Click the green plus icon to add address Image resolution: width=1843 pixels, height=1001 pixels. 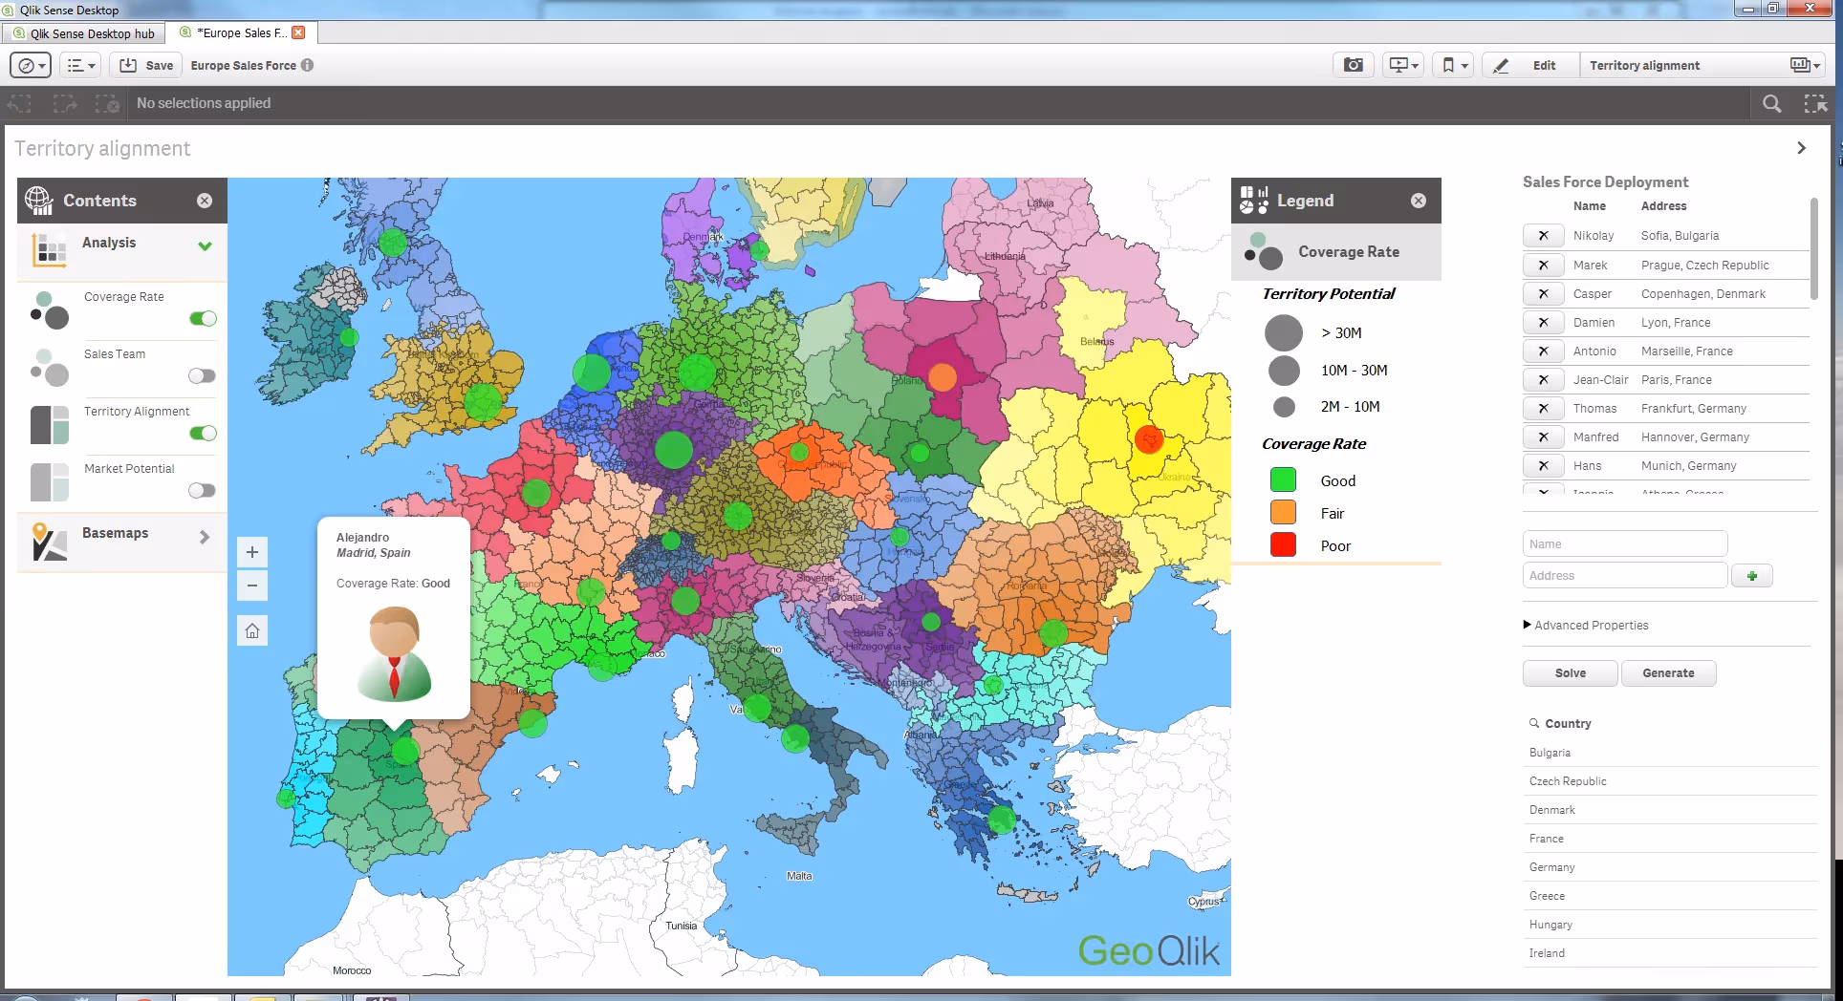click(1752, 575)
